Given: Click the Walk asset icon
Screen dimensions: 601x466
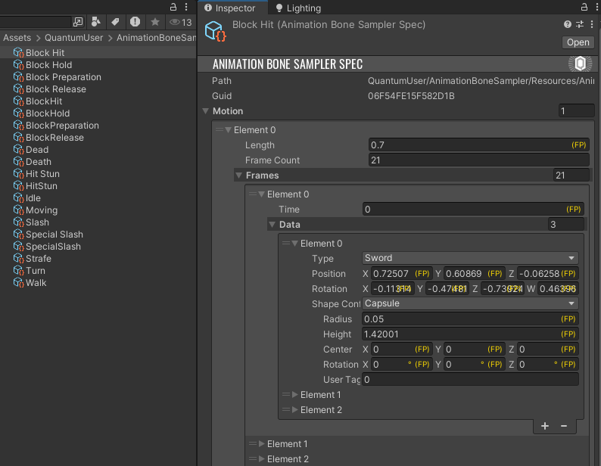Looking at the screenshot, I should point(18,283).
